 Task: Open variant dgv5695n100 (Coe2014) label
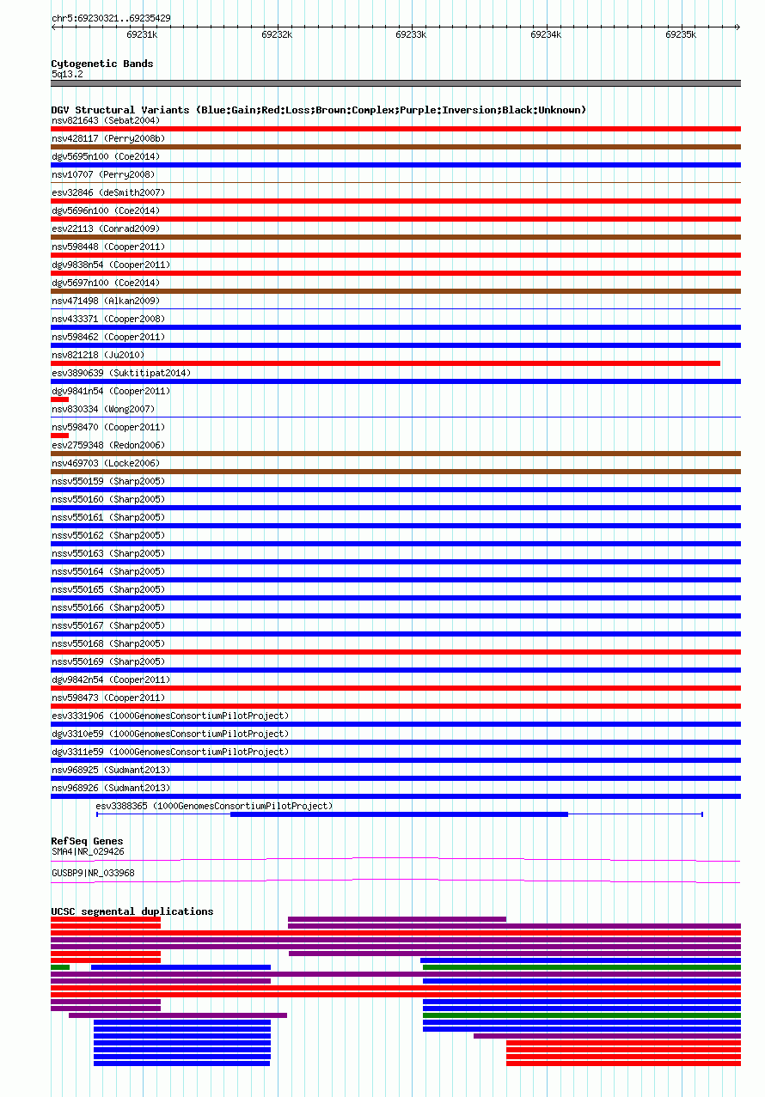point(106,156)
